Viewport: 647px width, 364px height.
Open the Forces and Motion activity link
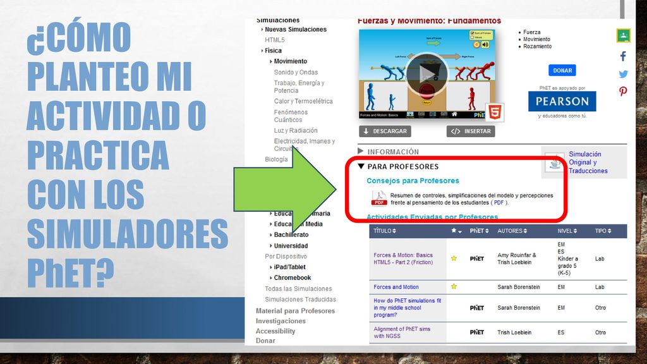click(x=396, y=287)
